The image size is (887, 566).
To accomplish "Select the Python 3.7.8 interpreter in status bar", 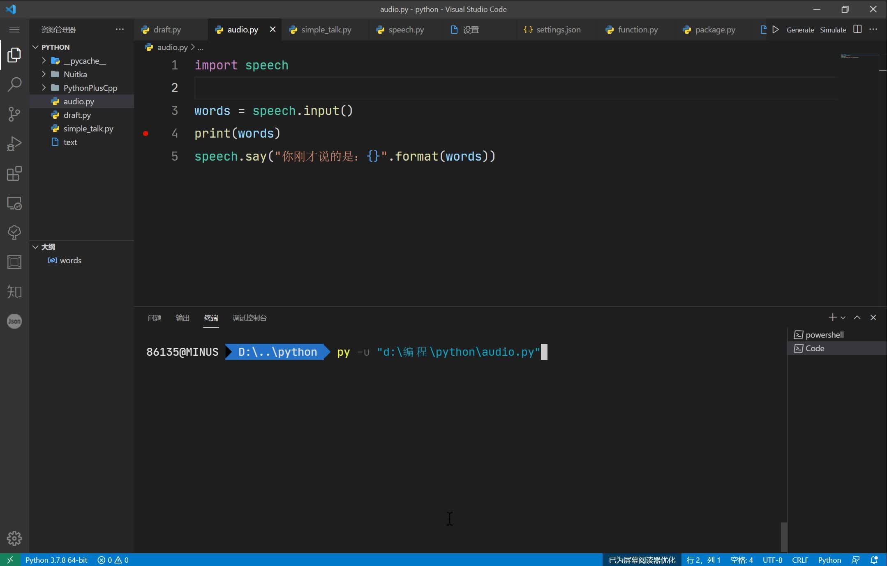I will [x=56, y=559].
